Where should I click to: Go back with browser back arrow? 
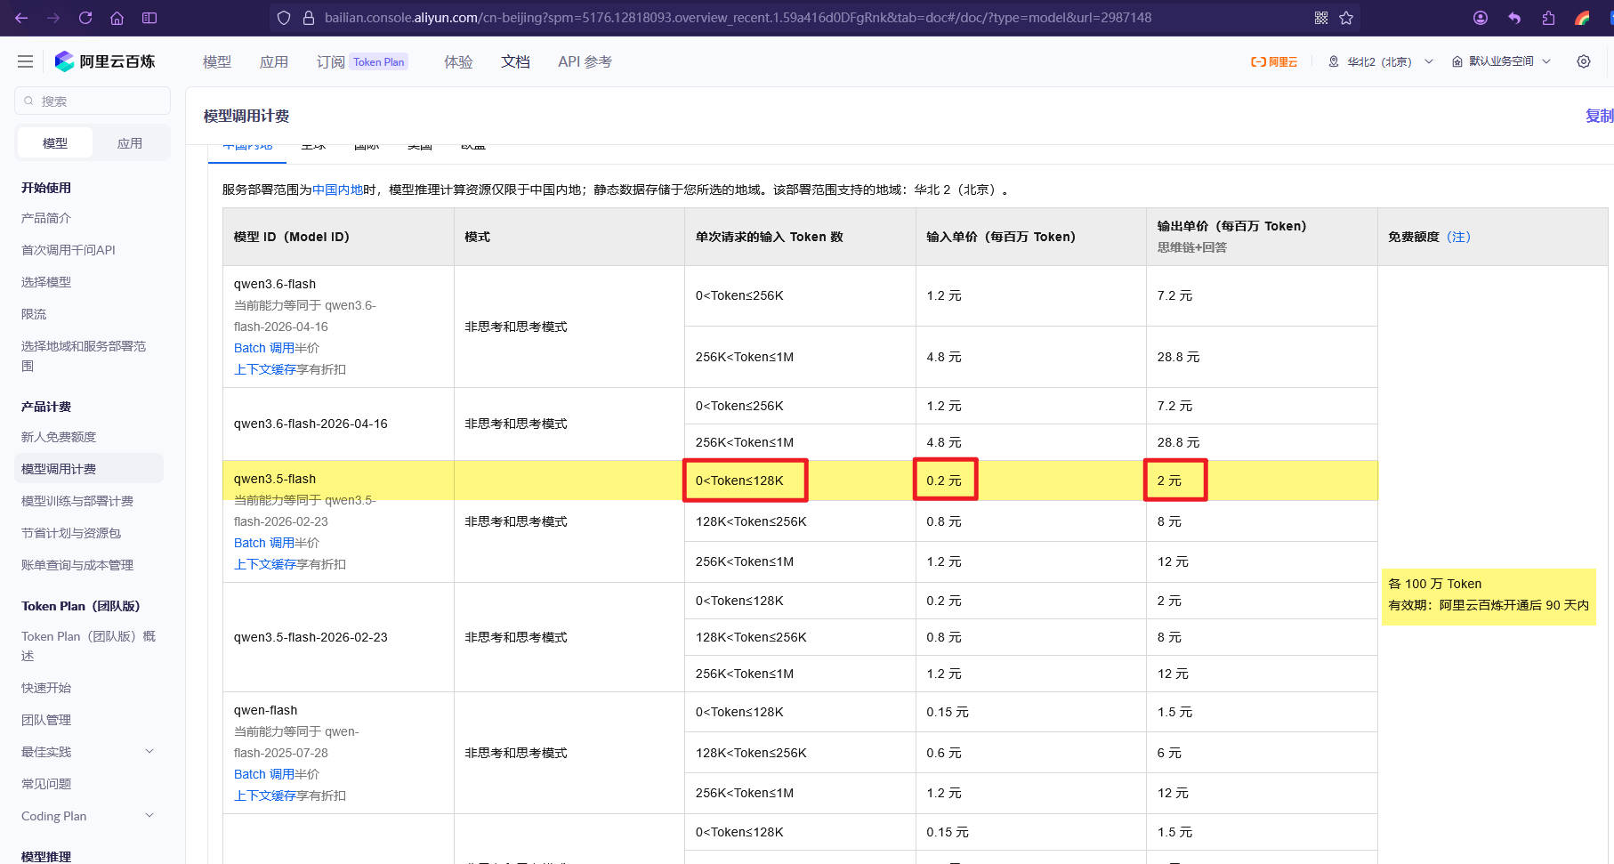pos(21,18)
